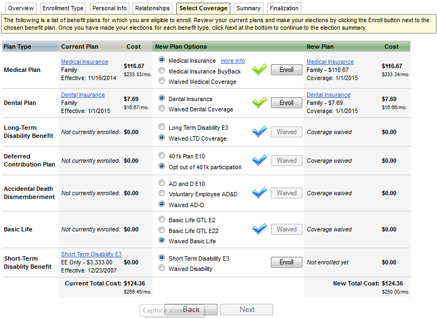Click blue checkmark in Long-Term Disability row
This screenshot has height=319, width=437.
click(x=260, y=132)
